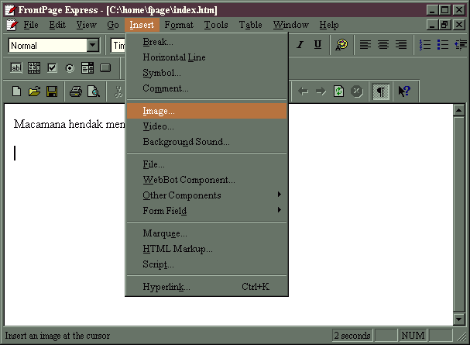Image resolution: width=470 pixels, height=345 pixels.
Task: Select Hyperlink... Ctrl+K entry
Action: (x=207, y=287)
